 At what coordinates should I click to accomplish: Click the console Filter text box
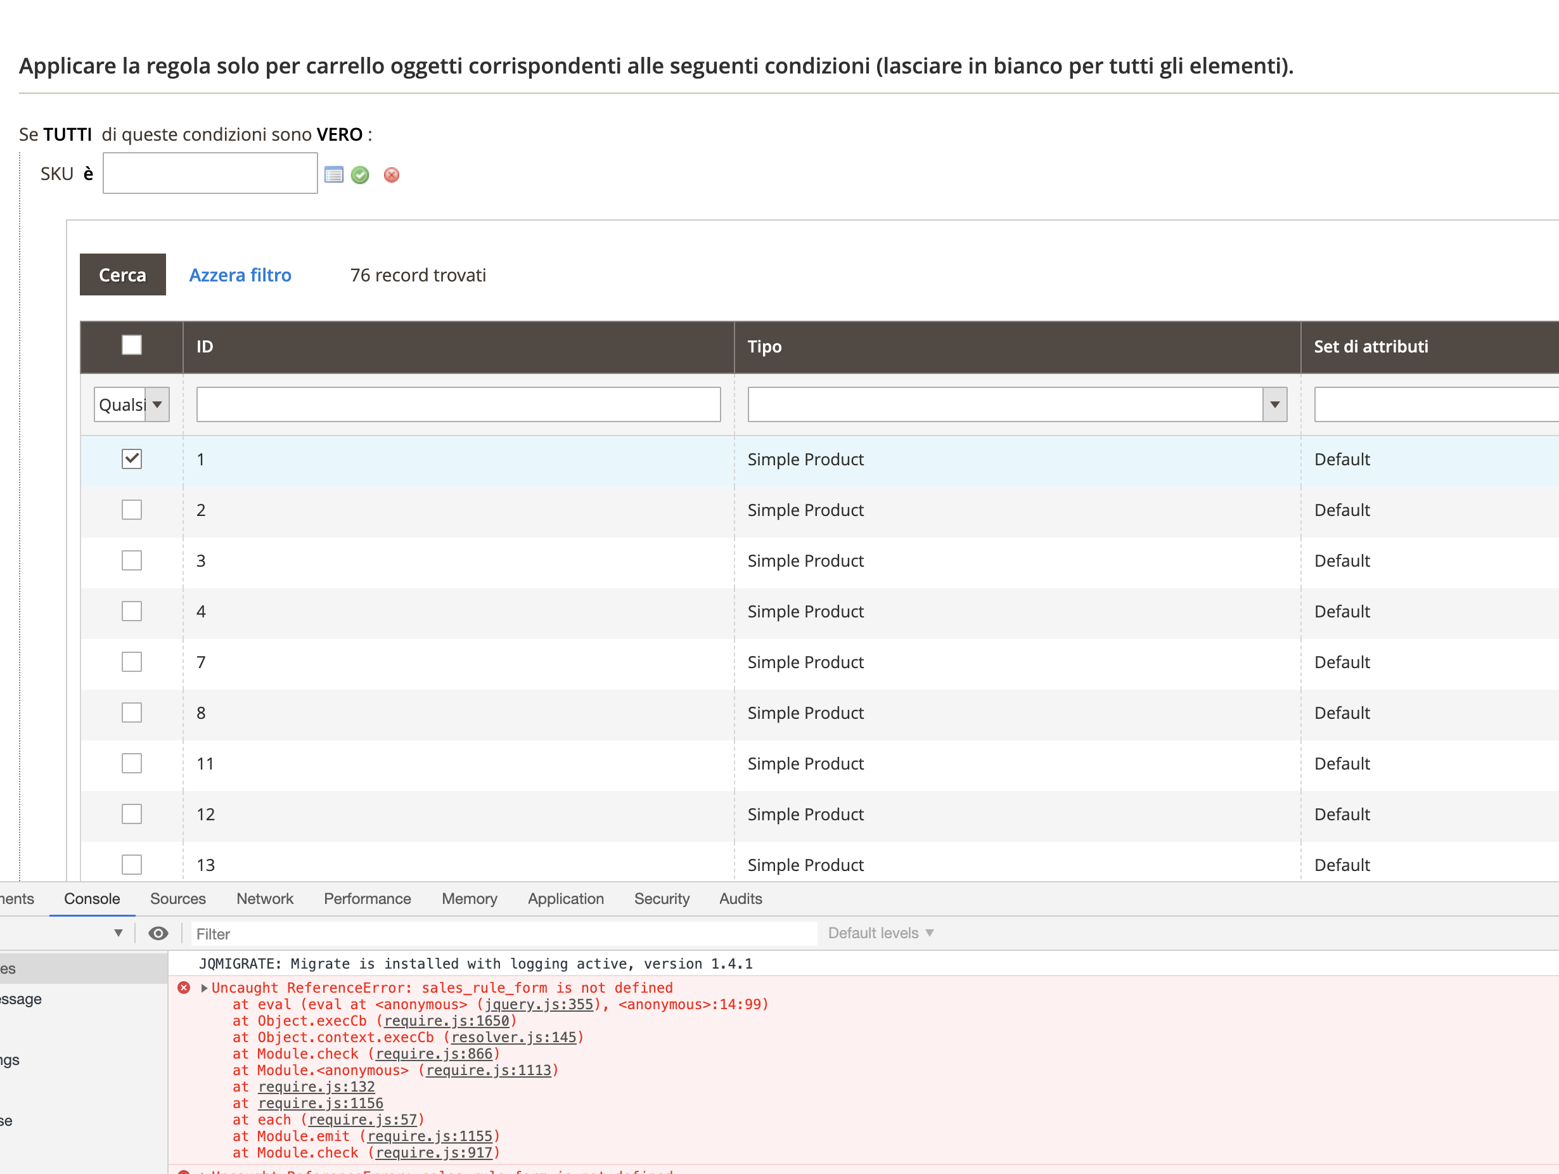(x=503, y=934)
